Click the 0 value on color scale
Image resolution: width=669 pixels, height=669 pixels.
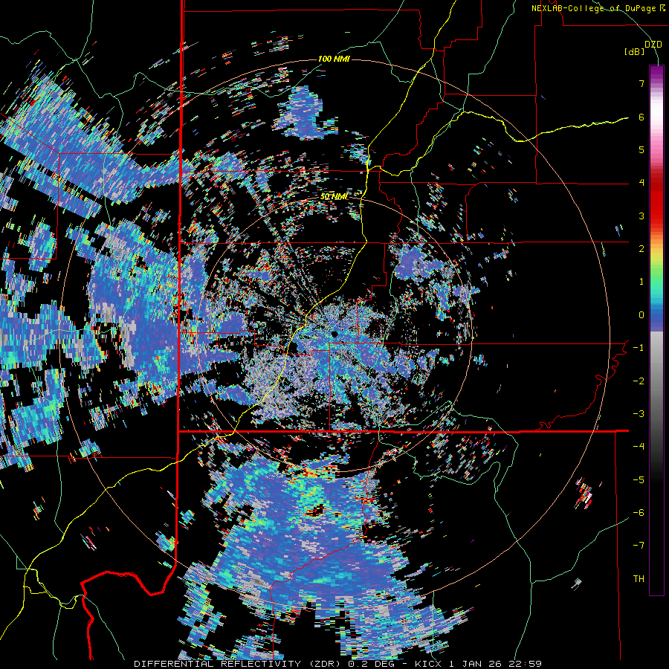[641, 315]
